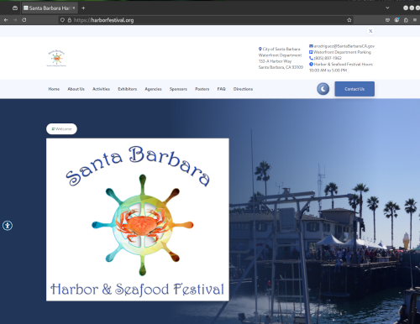This screenshot has width=420, height=324.
Task: Open the tracking protection shield icon
Action: click(62, 20)
